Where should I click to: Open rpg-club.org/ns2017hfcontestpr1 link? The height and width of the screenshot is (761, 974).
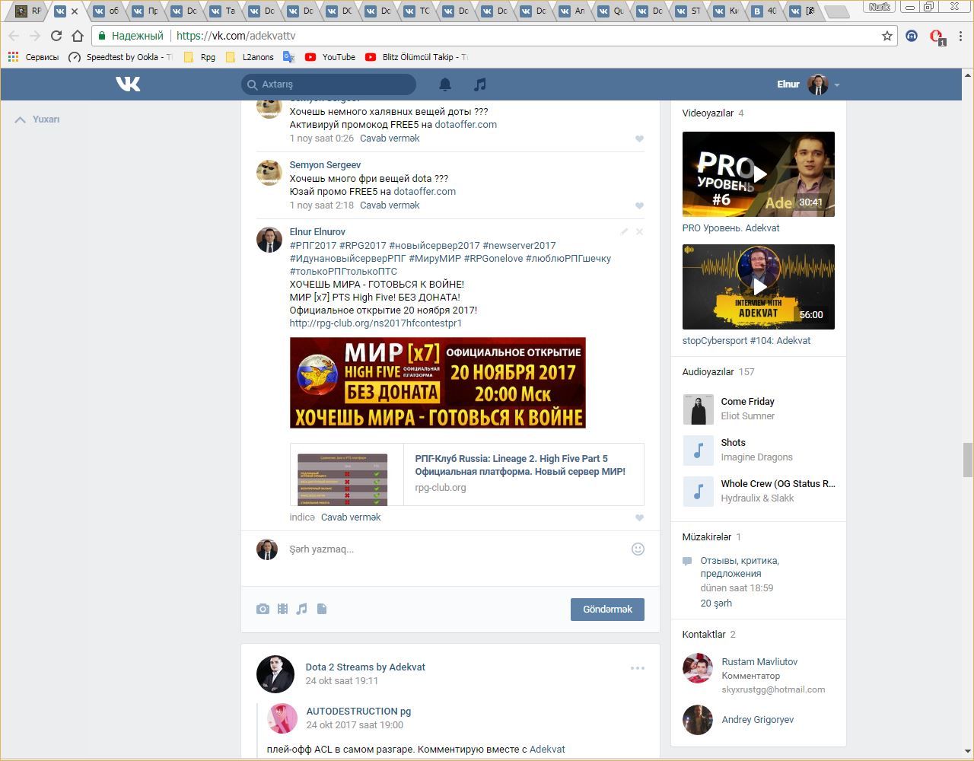(376, 323)
